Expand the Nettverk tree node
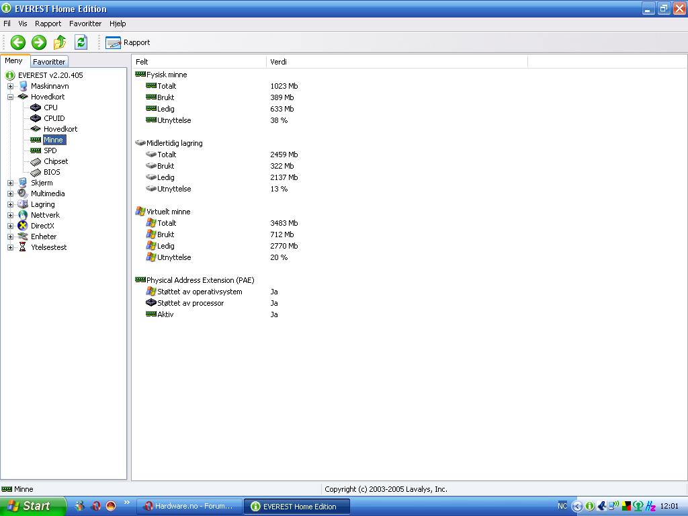The height and width of the screenshot is (516, 688). coord(10,215)
